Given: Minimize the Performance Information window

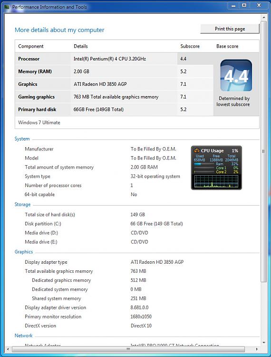Looking at the screenshot, I should click(233, 6).
